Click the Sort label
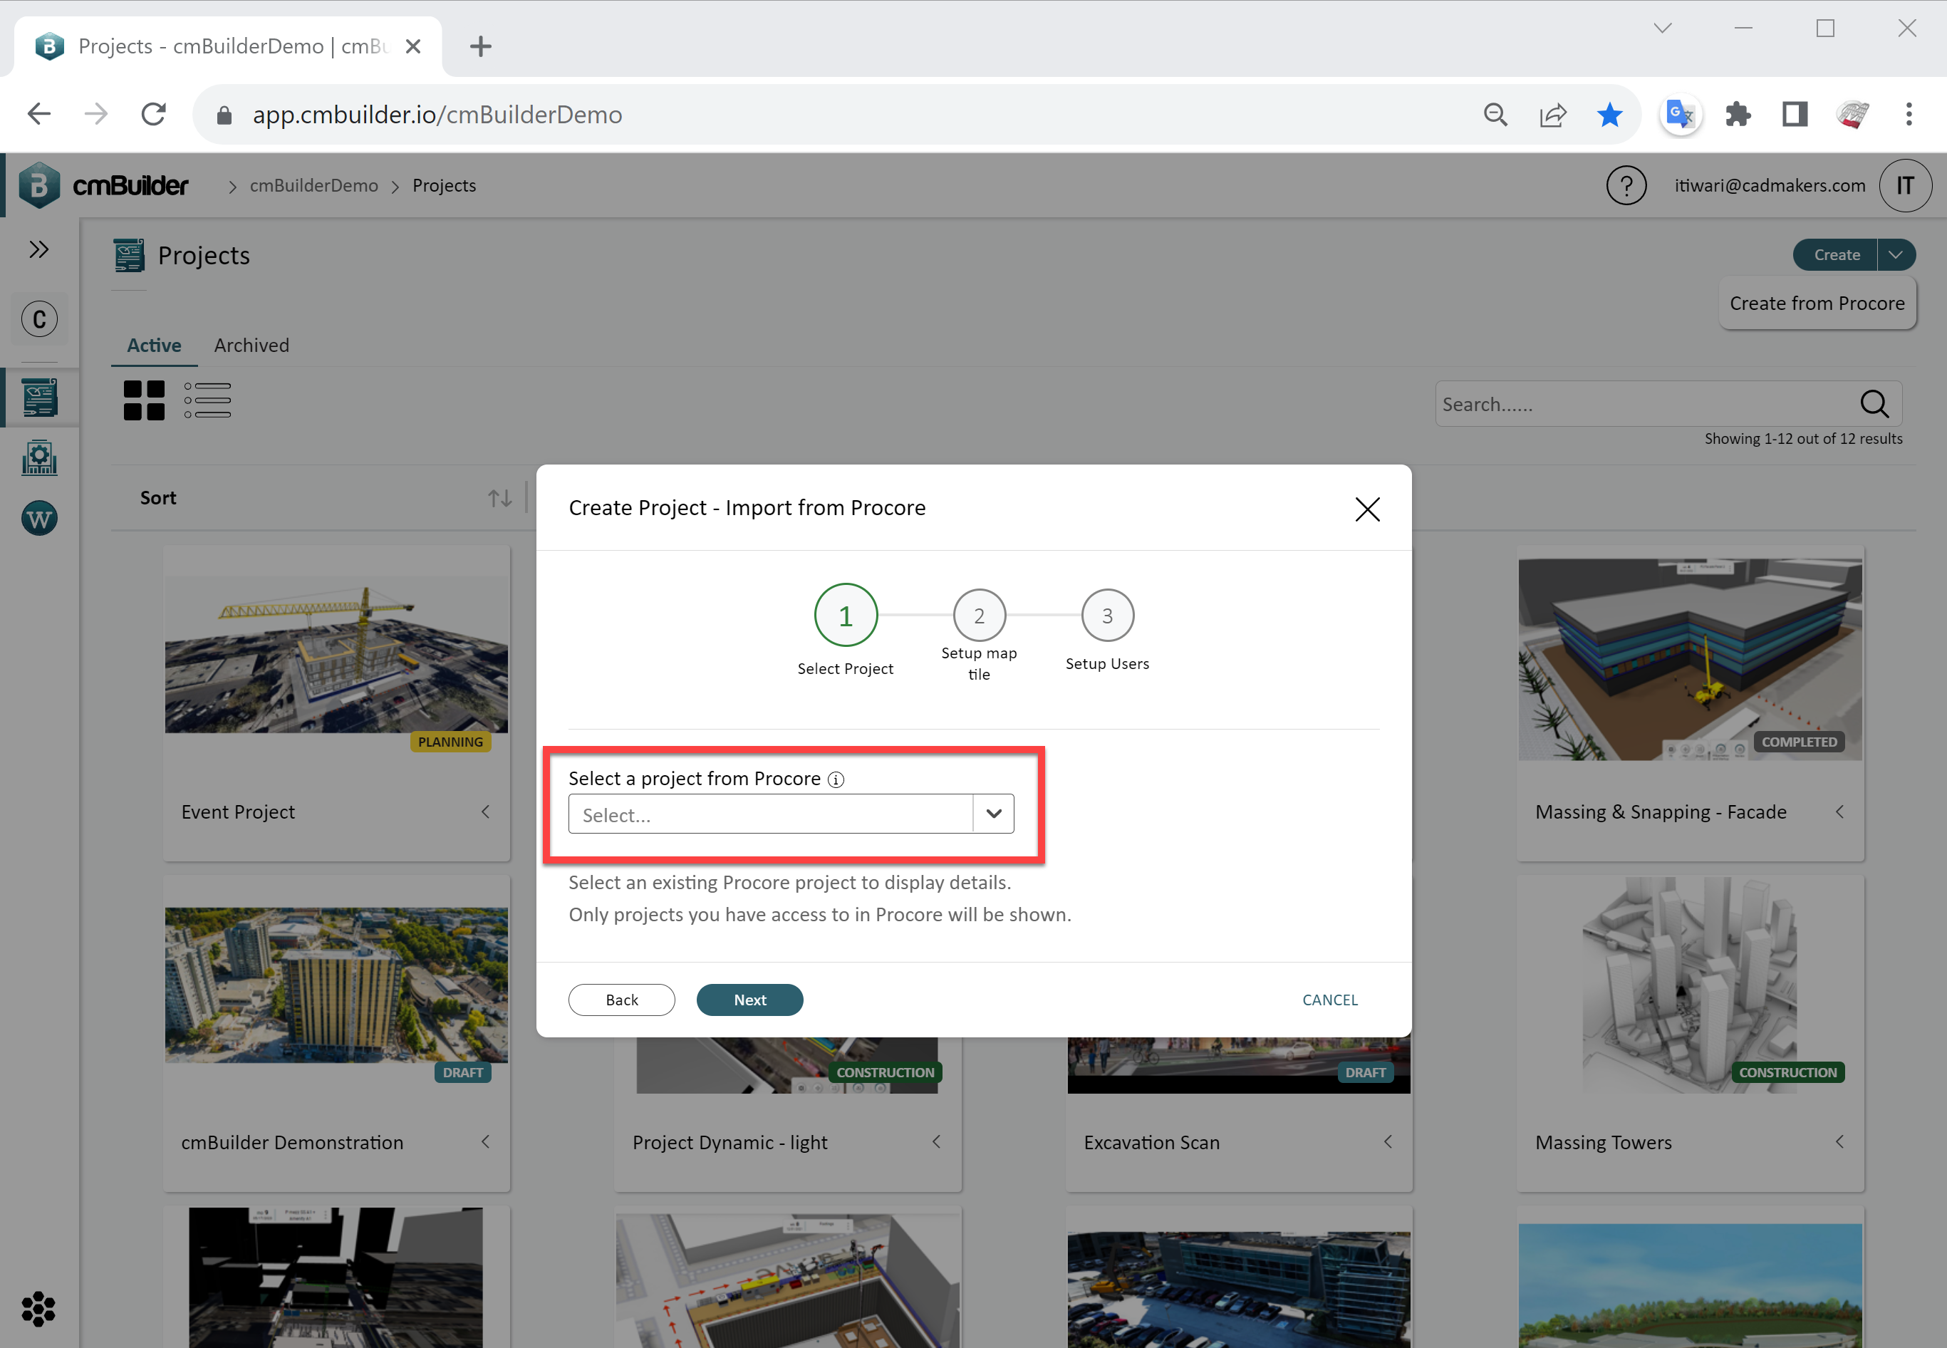 click(158, 498)
